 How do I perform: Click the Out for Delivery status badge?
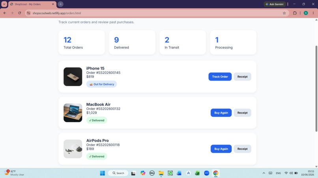tap(102, 84)
